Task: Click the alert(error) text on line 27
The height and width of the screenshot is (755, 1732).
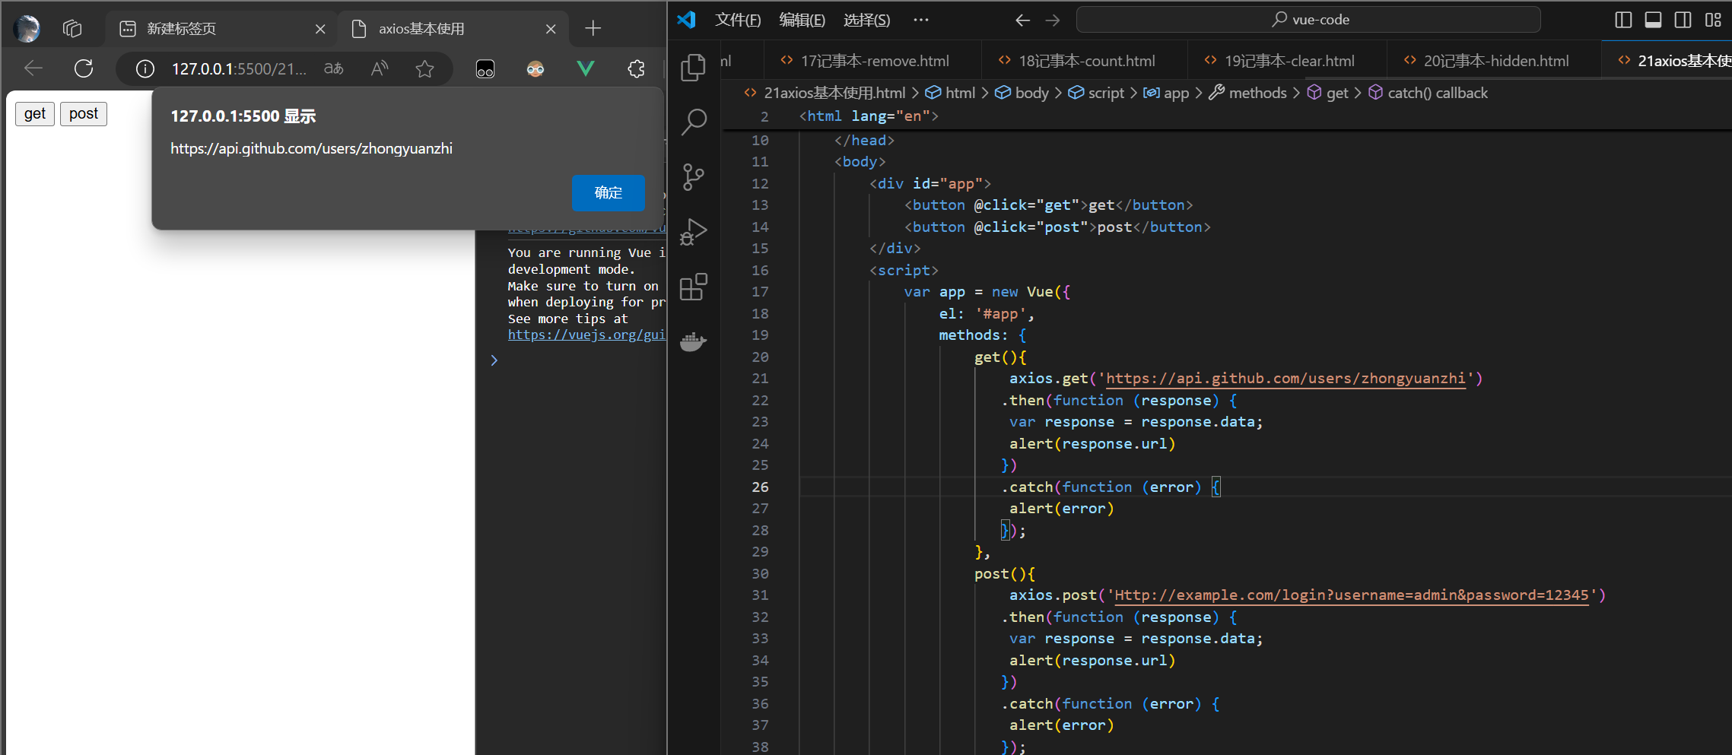Action: coord(1061,509)
